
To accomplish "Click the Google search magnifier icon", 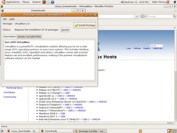I will click(x=174, y=16).
